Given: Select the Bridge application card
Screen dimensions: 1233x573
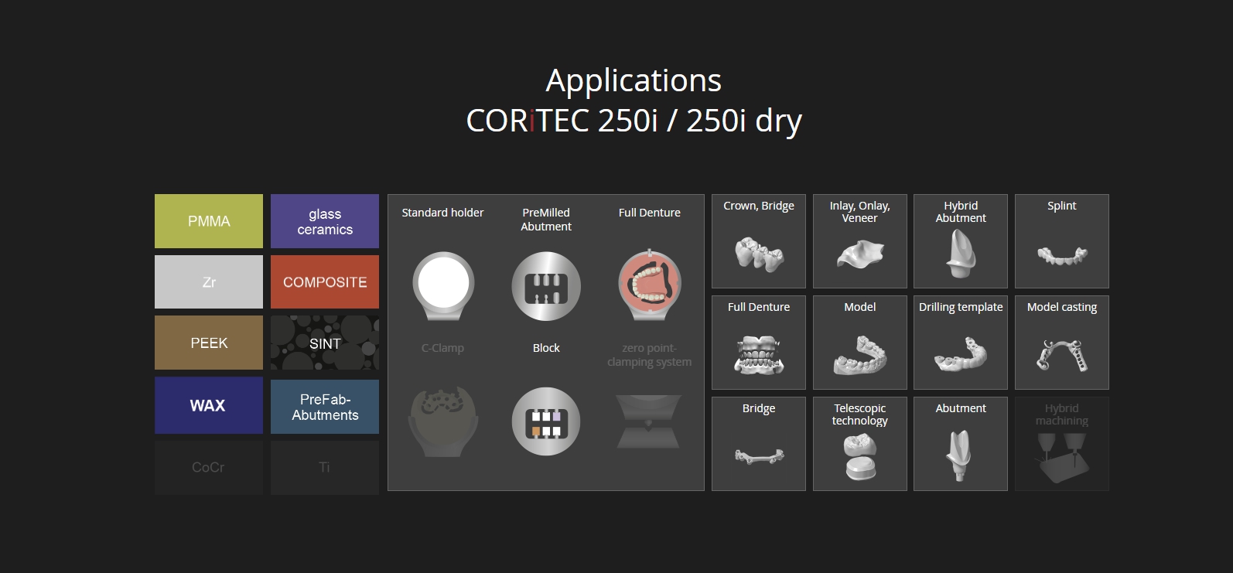Looking at the screenshot, I should [759, 444].
